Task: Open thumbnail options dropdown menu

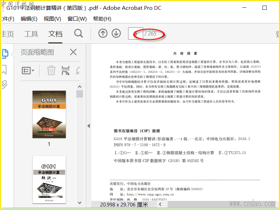Action: click(28, 71)
